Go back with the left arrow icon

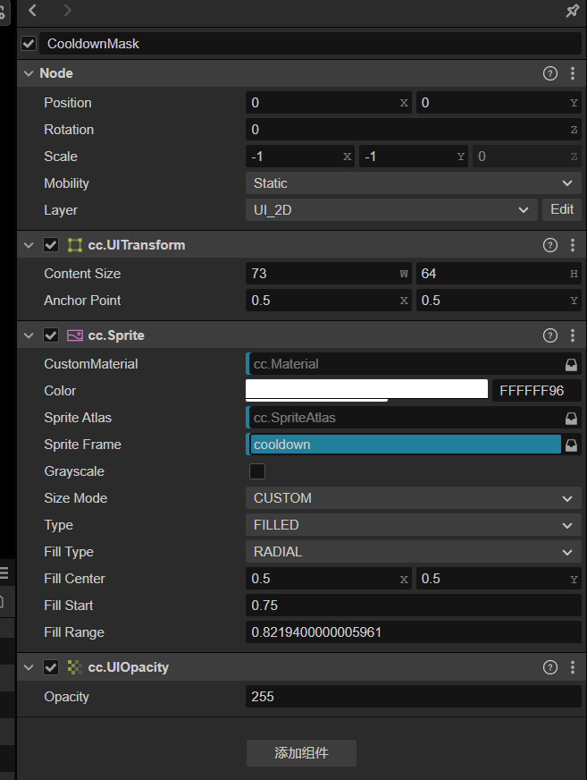tap(33, 10)
